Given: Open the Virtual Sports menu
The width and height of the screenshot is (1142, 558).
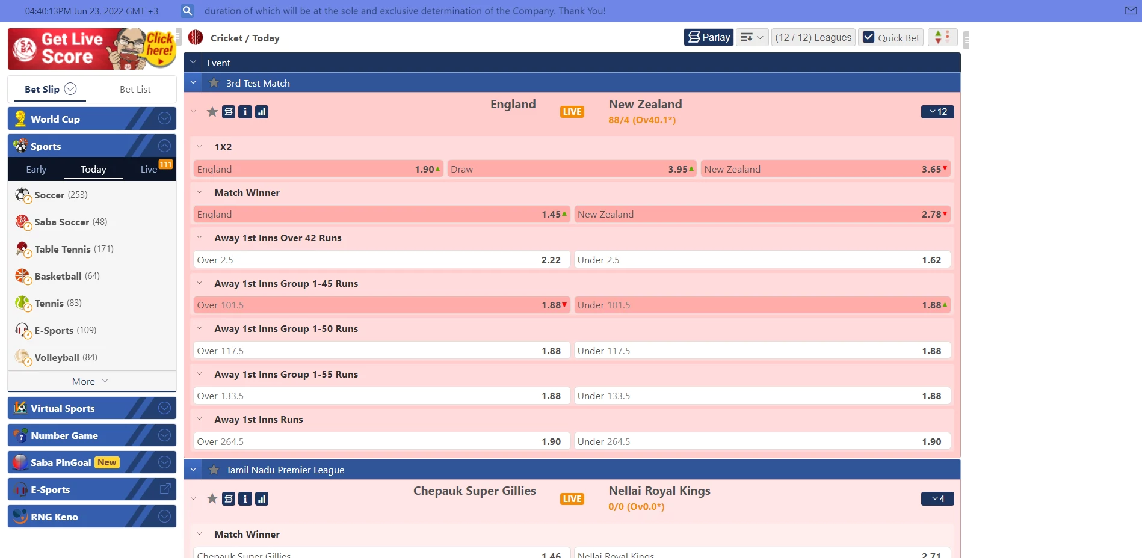Looking at the screenshot, I should click(x=92, y=408).
